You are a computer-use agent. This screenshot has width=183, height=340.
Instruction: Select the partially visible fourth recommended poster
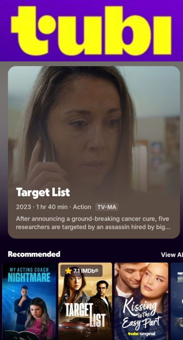[x=177, y=301]
